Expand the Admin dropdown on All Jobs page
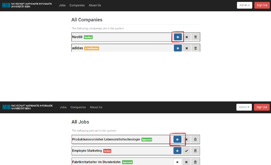The width and height of the screenshot is (271, 165). [244, 107]
